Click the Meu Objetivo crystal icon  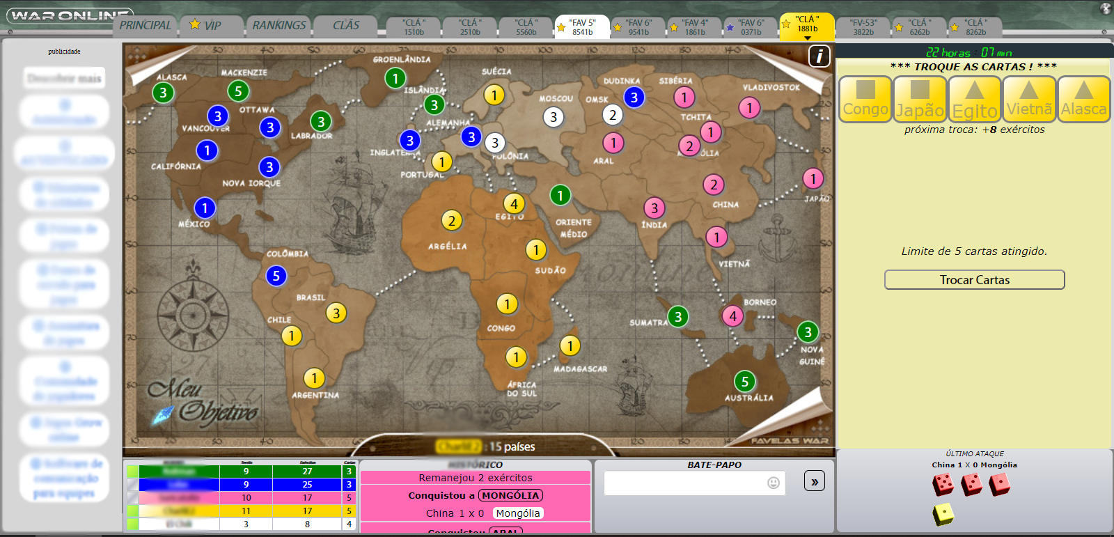[163, 414]
